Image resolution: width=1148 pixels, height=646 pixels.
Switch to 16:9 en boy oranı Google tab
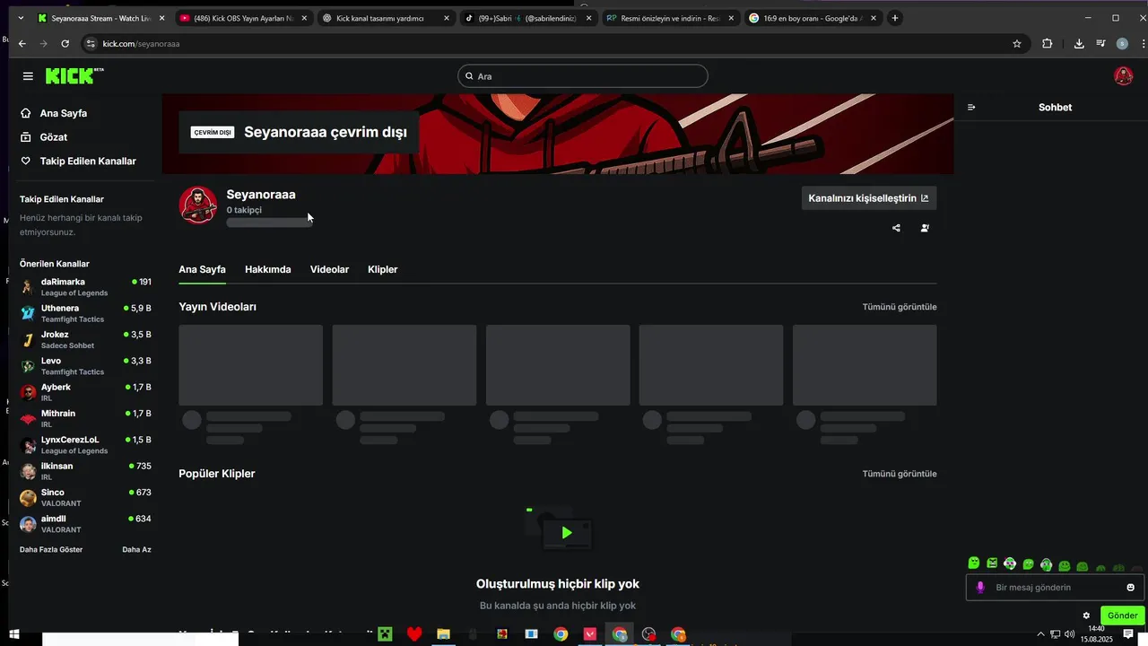pyautogui.click(x=813, y=18)
